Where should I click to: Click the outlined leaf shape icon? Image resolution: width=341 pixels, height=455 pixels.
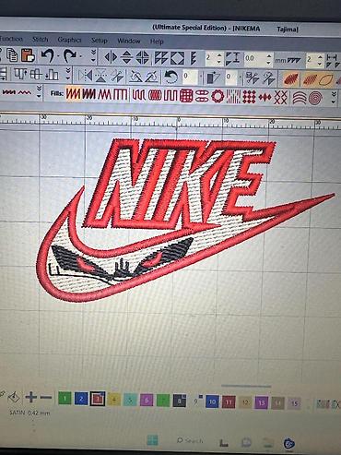point(325,79)
